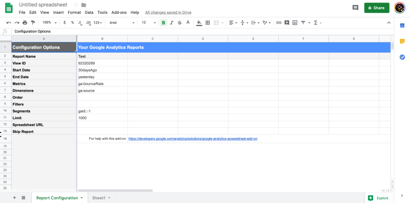Toggle bold formatting

163,22
